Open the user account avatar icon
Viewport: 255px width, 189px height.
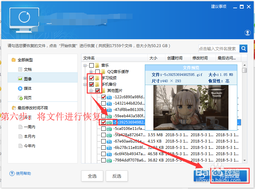click(x=247, y=33)
